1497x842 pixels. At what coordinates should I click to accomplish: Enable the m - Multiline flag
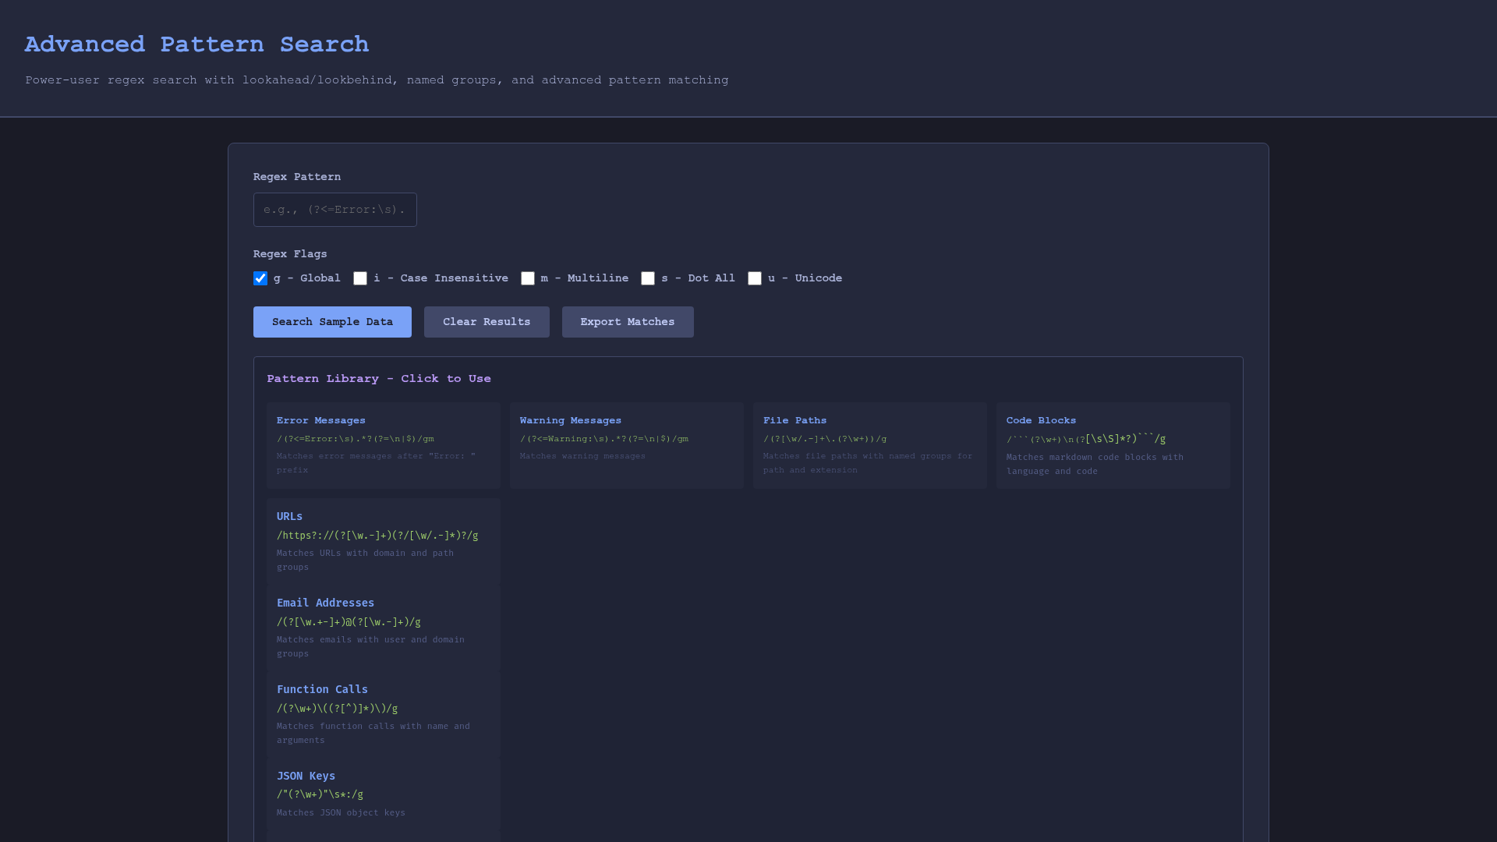click(528, 278)
